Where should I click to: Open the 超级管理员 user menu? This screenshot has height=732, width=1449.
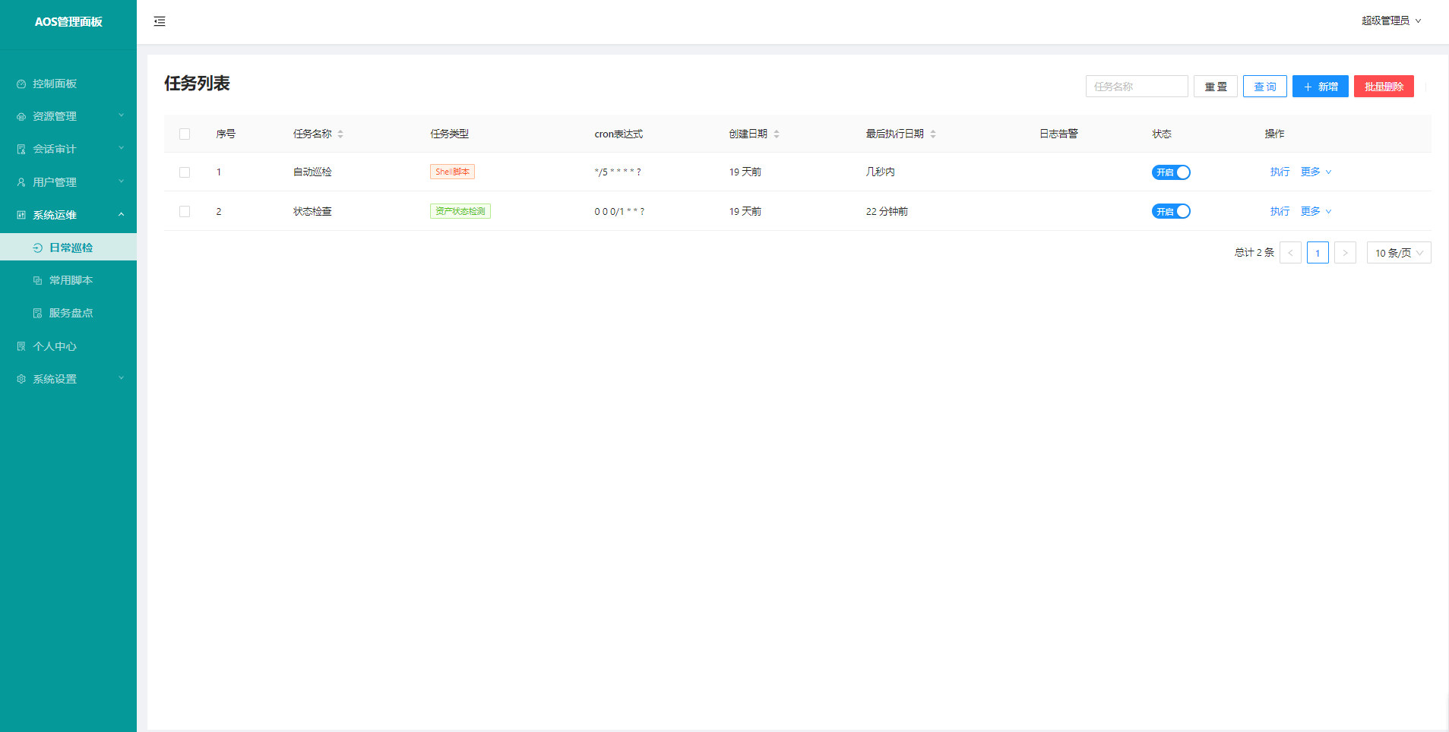pos(1390,21)
